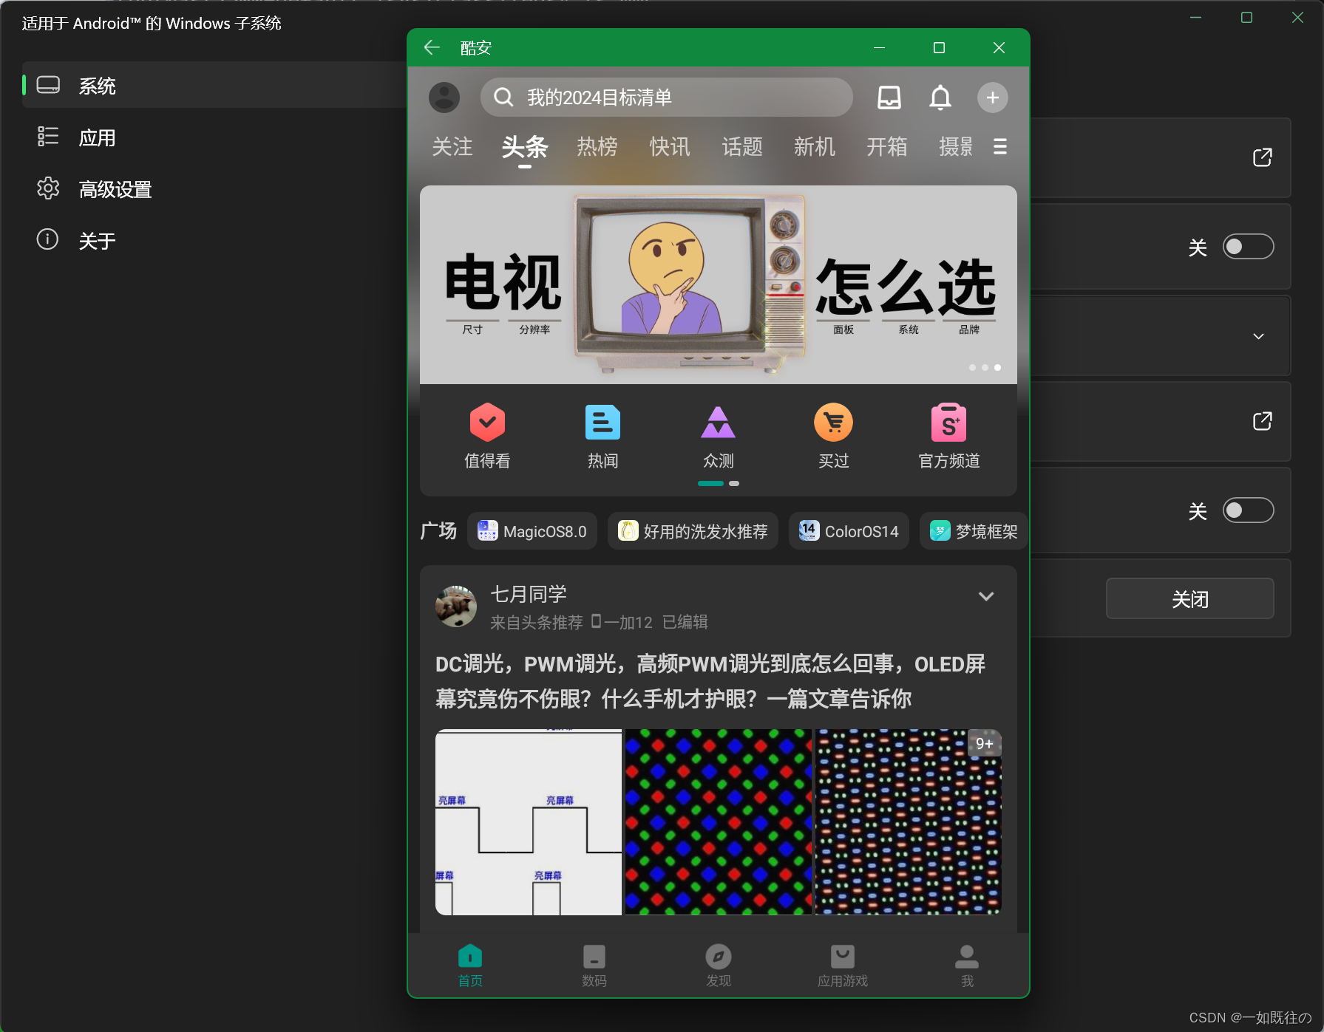This screenshot has height=1032, width=1324.
Task: Select 高级设置 in the WSA sidebar
Action: click(x=214, y=189)
